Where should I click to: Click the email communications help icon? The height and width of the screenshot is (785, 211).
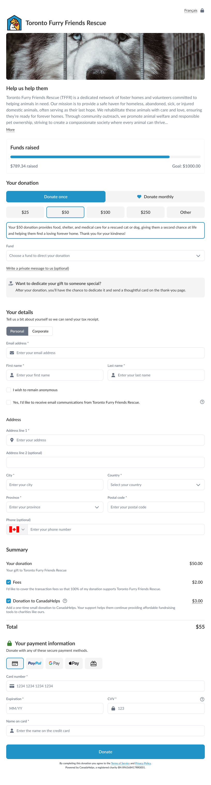click(x=202, y=402)
